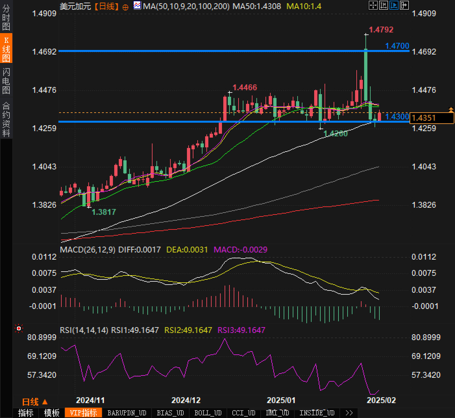Screen dimensions: 455x418
Task: Click the DEA:0.0031 value
Action: (x=187, y=250)
